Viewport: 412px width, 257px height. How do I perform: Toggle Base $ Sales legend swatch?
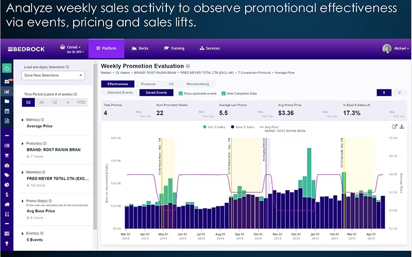[233, 127]
